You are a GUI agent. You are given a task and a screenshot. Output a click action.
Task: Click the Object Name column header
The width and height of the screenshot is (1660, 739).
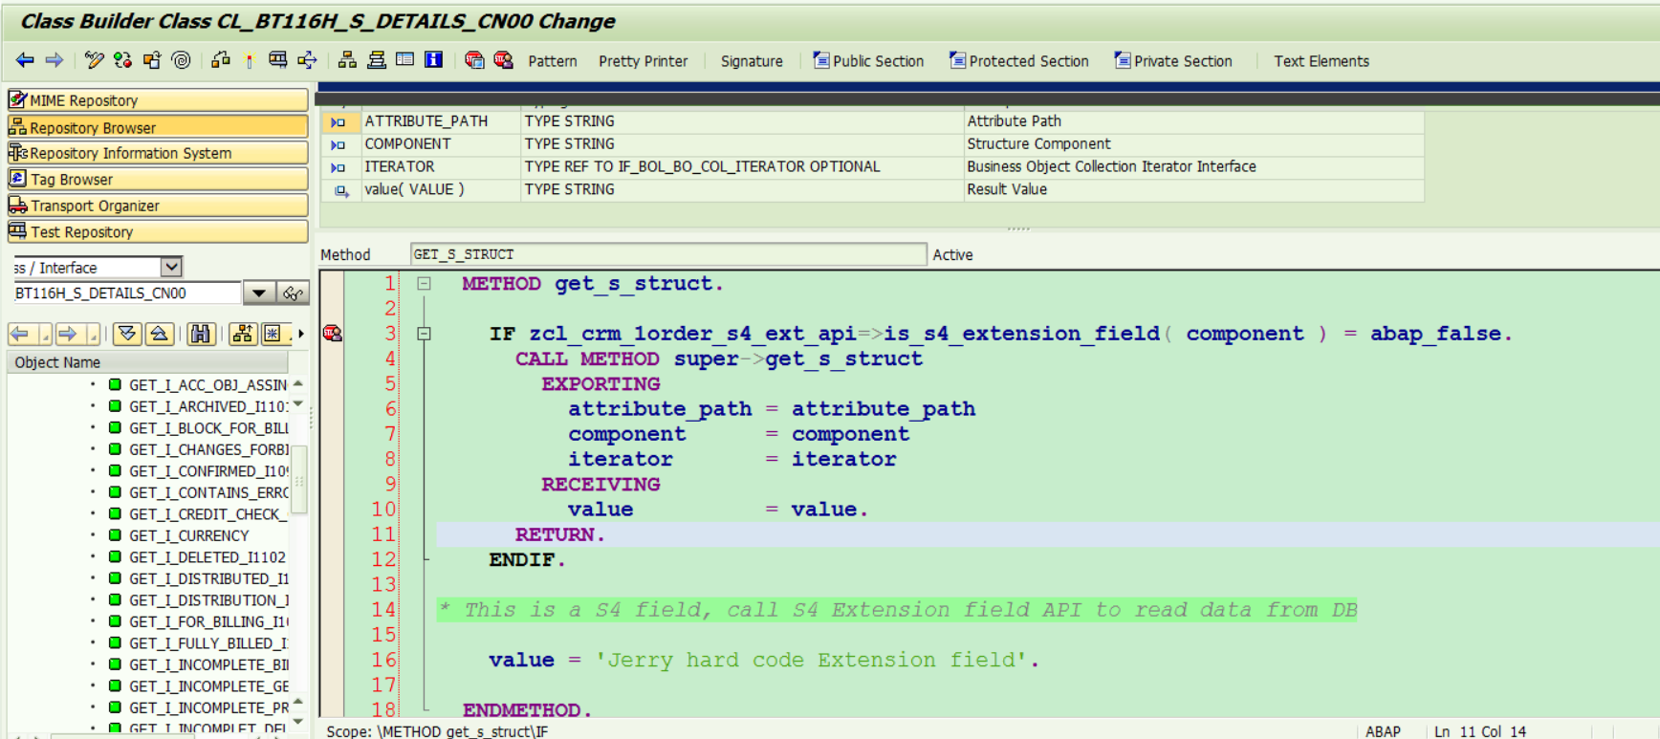pyautogui.click(x=148, y=362)
